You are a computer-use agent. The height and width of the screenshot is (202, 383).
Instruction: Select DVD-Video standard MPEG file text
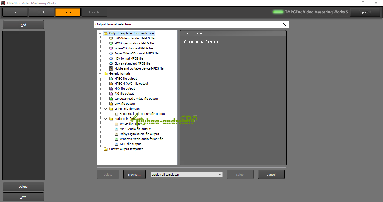(135, 38)
